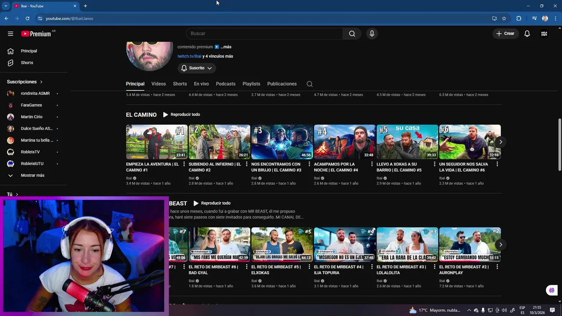Open options for El Camino #1 video

coord(184,164)
